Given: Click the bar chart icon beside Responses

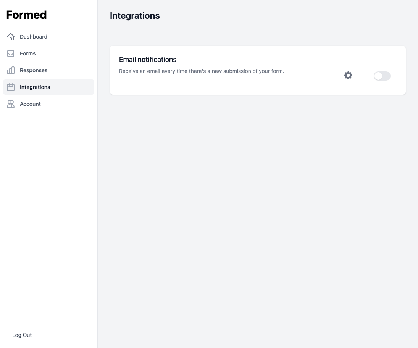Looking at the screenshot, I should [11, 70].
